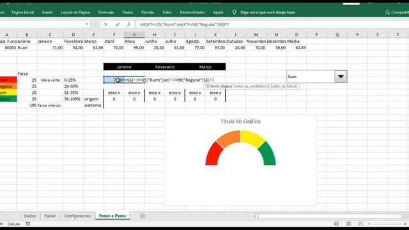Zoom out with the minus icon
This screenshot has width=409, height=230.
(x=369, y=224)
